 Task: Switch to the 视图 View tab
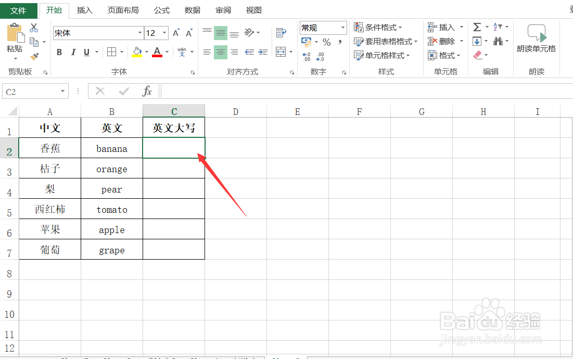coord(253,10)
